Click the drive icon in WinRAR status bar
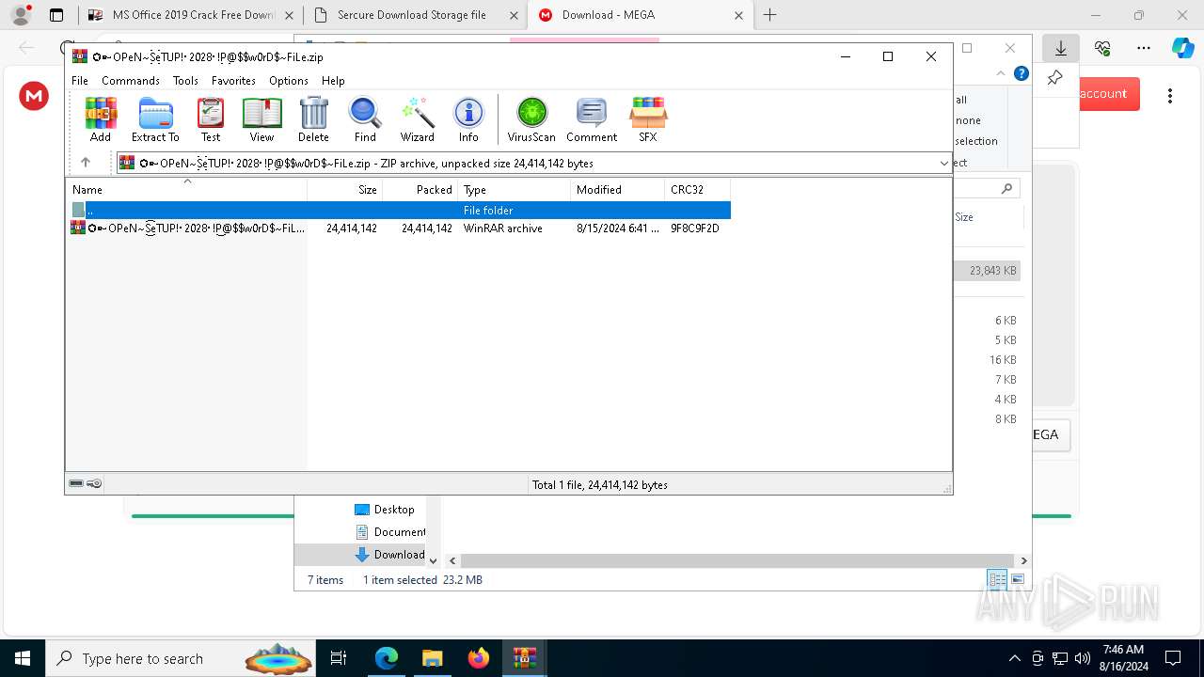This screenshot has height=677, width=1204. 76,483
